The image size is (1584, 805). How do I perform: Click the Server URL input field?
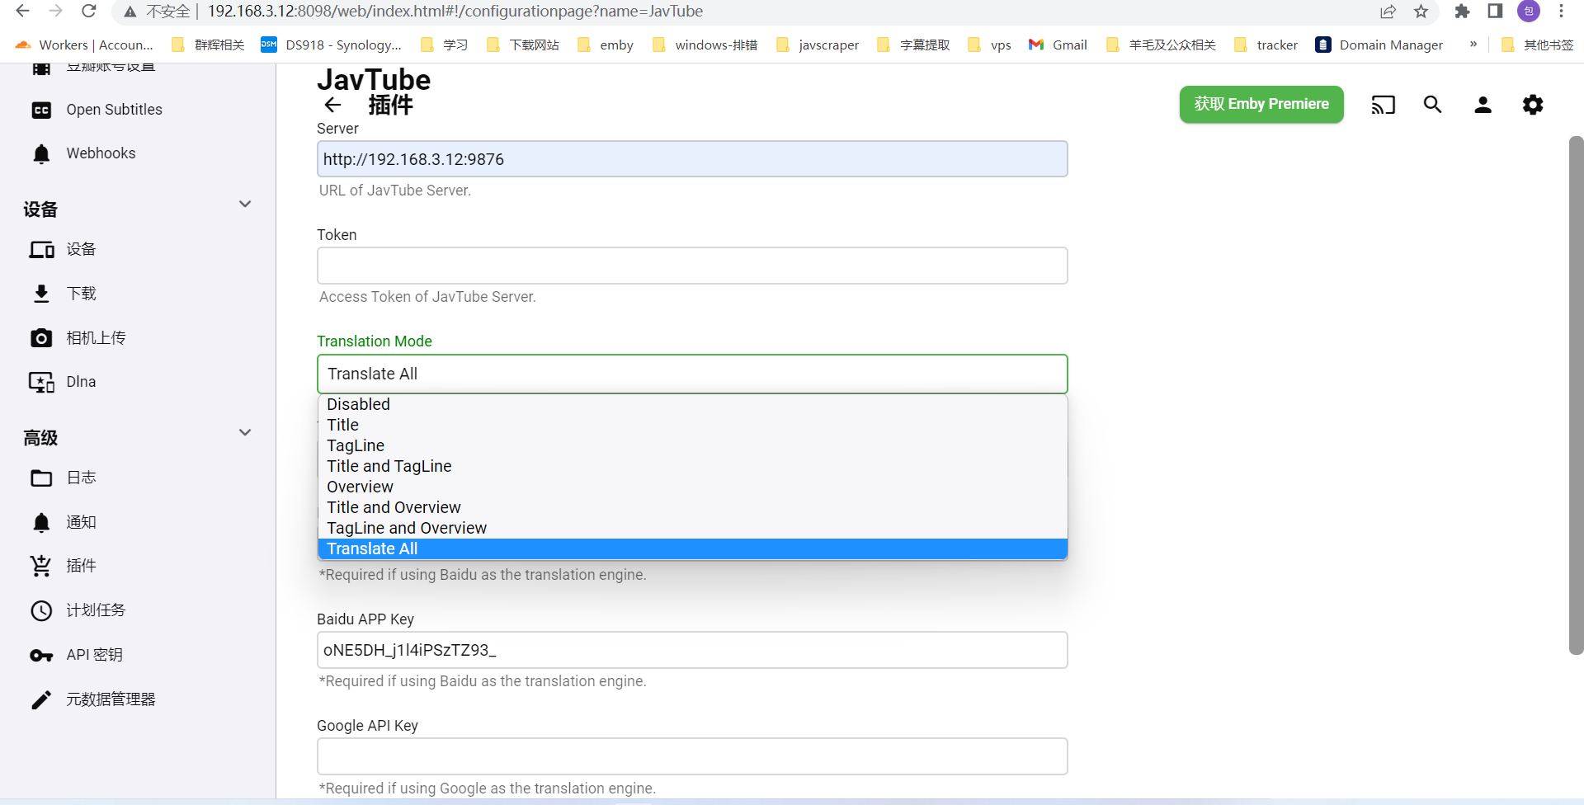click(x=692, y=159)
